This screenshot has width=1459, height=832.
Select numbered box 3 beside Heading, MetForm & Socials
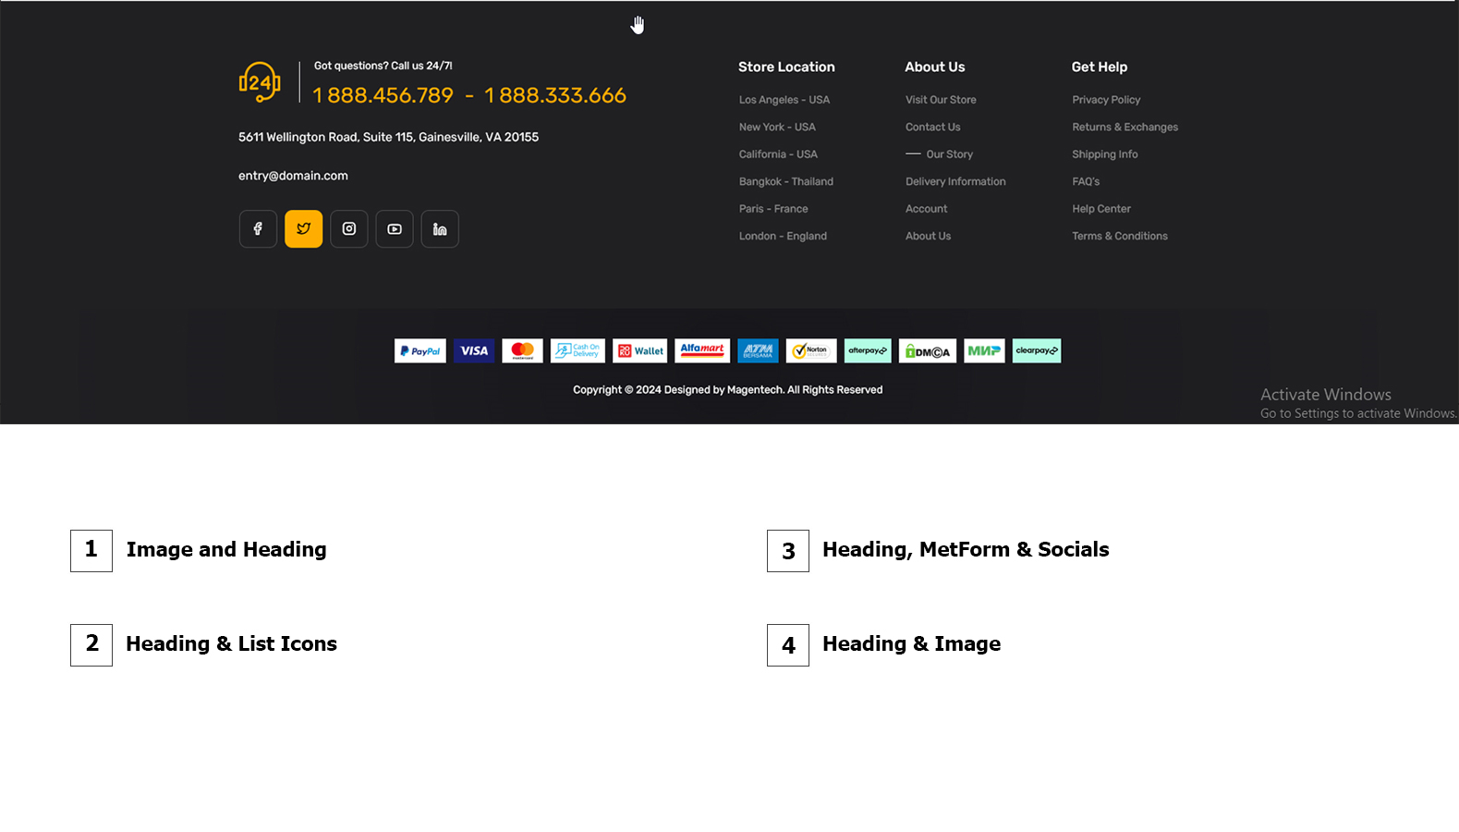pos(788,551)
